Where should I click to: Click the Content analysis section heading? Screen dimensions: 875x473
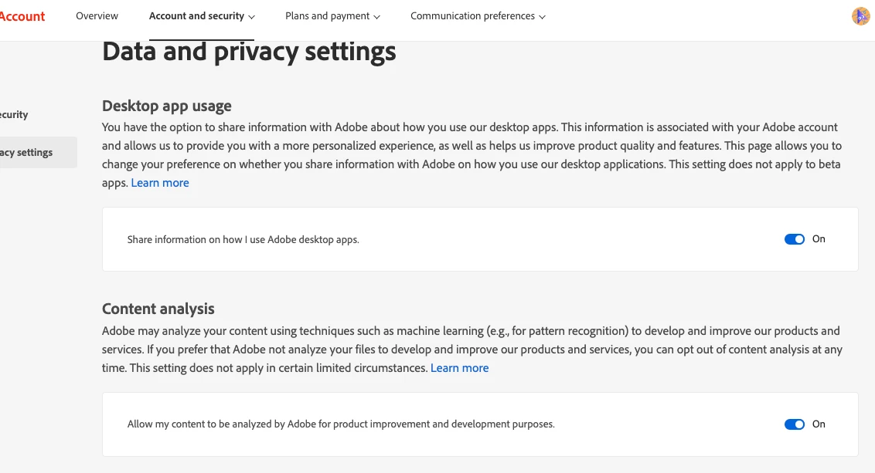[158, 309]
